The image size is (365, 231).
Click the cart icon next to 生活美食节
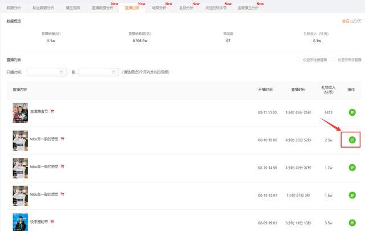point(52,111)
